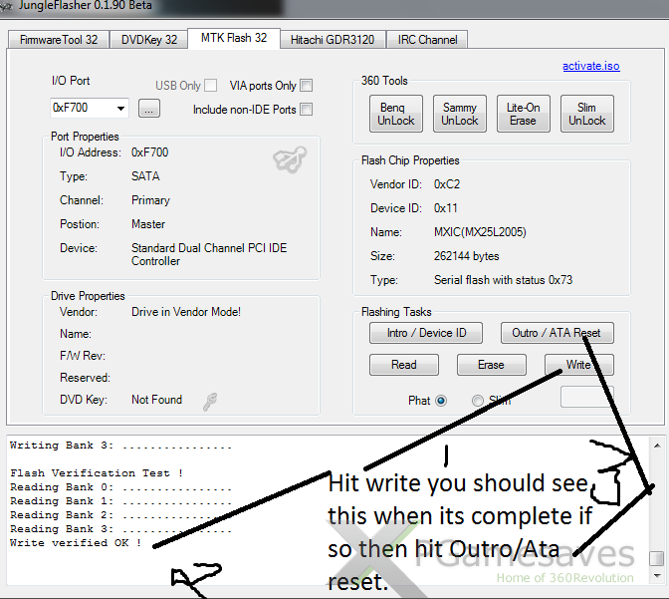669x599 pixels.
Task: Expand the I/O Port dropdown
Action: [121, 109]
